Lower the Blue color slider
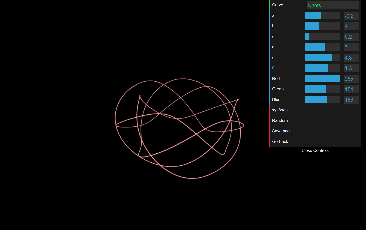Screen dimensions: 366x230 (x=322, y=99)
